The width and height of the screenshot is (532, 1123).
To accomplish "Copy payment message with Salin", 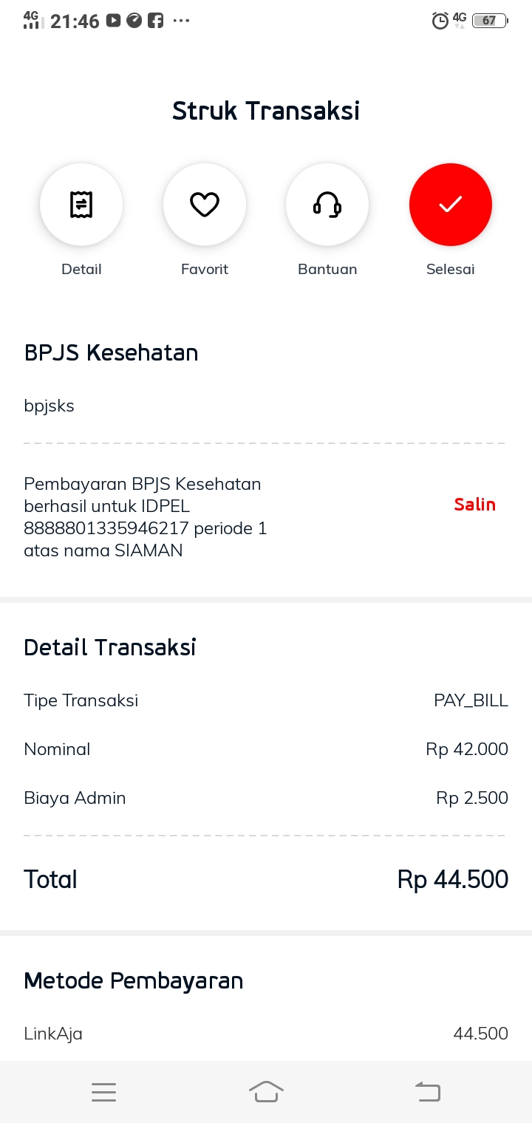I will pos(474,505).
